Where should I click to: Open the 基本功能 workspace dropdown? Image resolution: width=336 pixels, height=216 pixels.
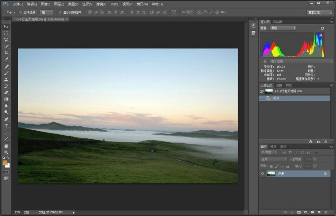(319, 12)
